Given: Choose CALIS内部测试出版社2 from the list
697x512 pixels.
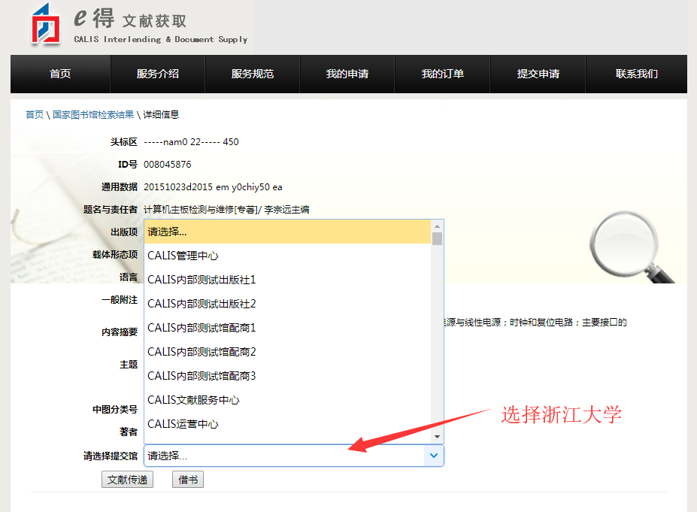Looking at the screenshot, I should tap(288, 304).
